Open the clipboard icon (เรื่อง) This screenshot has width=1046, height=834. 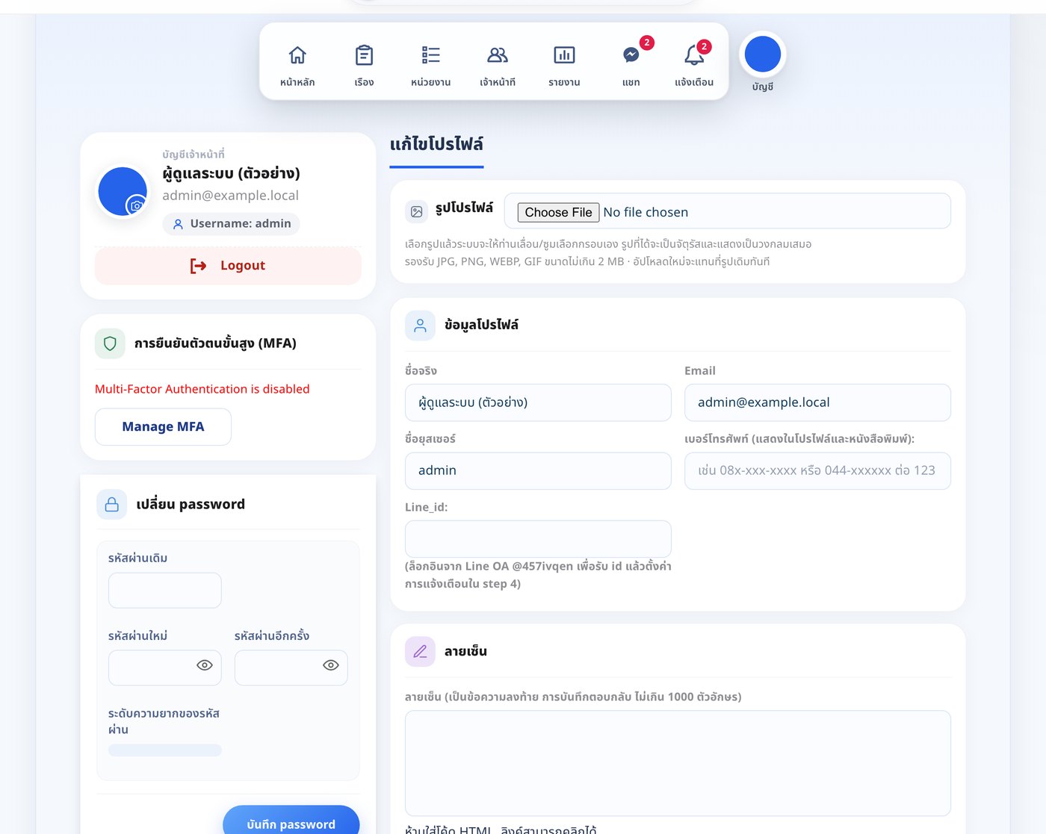[364, 55]
